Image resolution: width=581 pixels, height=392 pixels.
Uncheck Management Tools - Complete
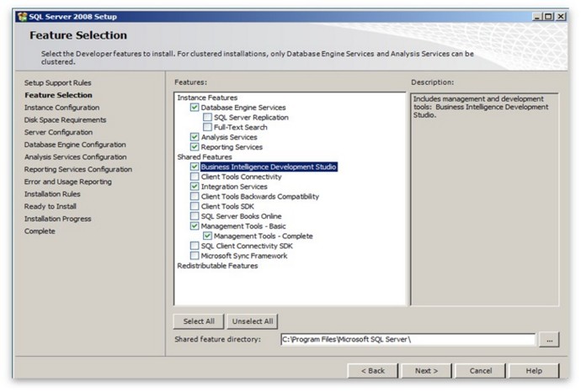(207, 236)
